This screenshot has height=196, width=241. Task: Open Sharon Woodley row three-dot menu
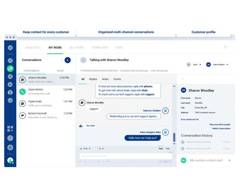click(x=72, y=80)
